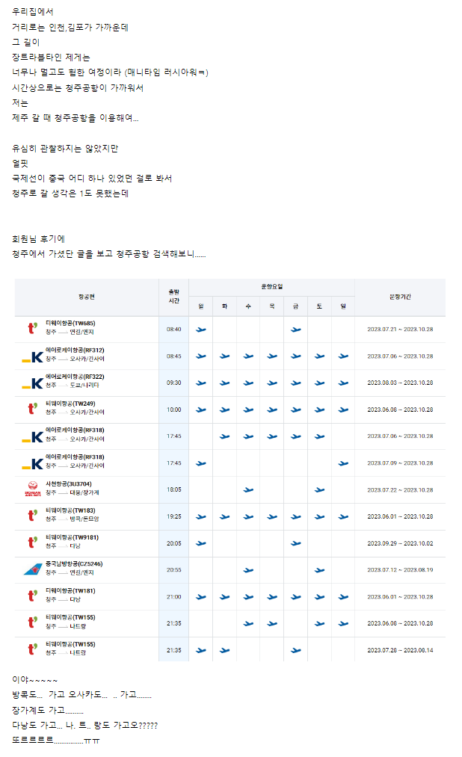Viewport: 462px width, 757px height.
Task: Click the 운항기간 column header
Action: [x=400, y=297]
